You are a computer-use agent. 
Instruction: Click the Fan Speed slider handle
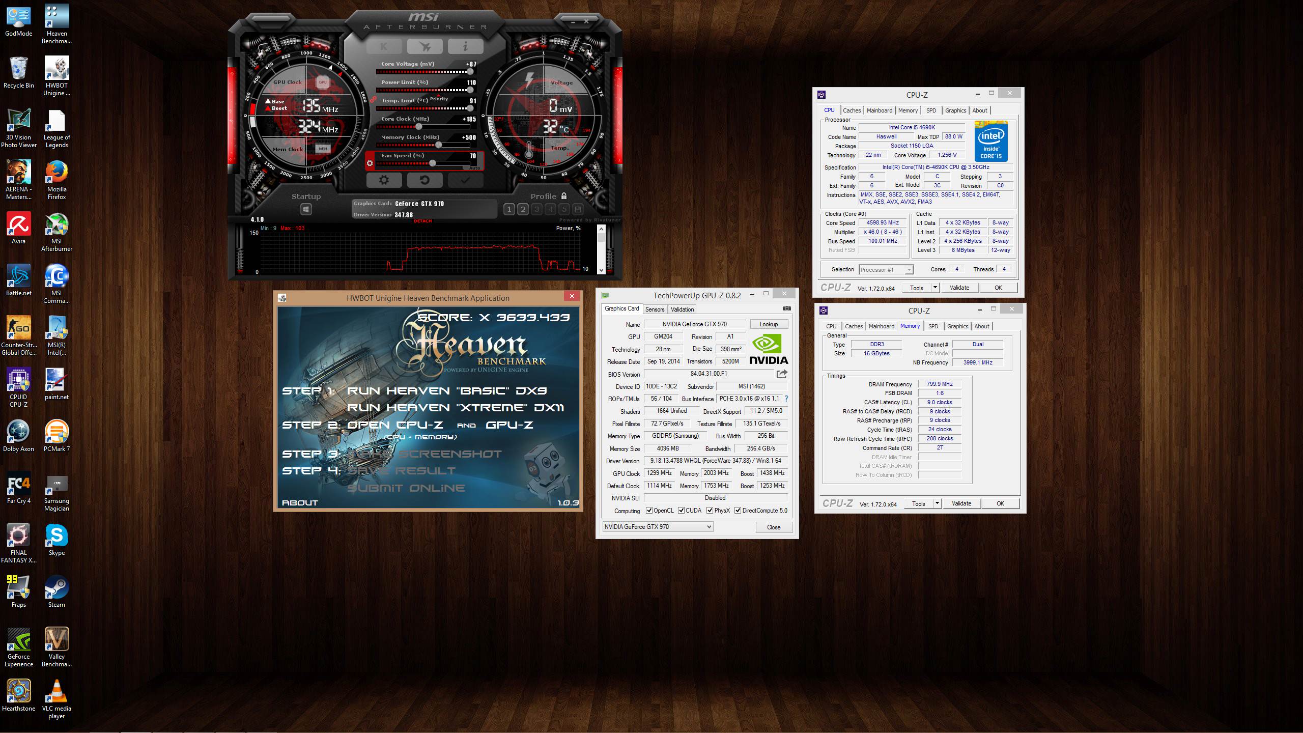pyautogui.click(x=432, y=163)
